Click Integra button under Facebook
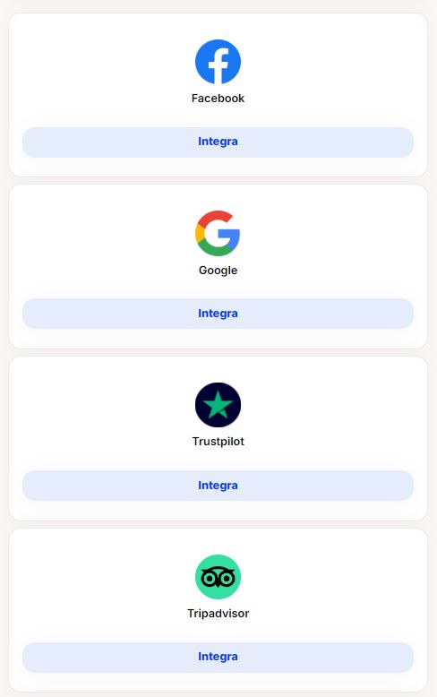Image resolution: width=437 pixels, height=697 pixels. click(218, 142)
